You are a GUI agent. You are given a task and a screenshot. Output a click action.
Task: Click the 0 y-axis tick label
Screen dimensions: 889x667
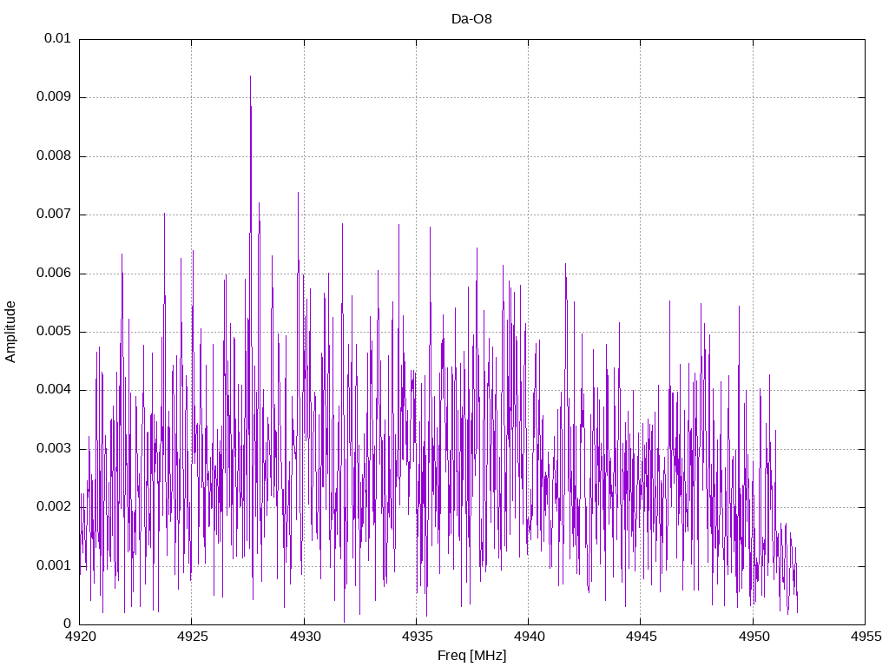68,624
